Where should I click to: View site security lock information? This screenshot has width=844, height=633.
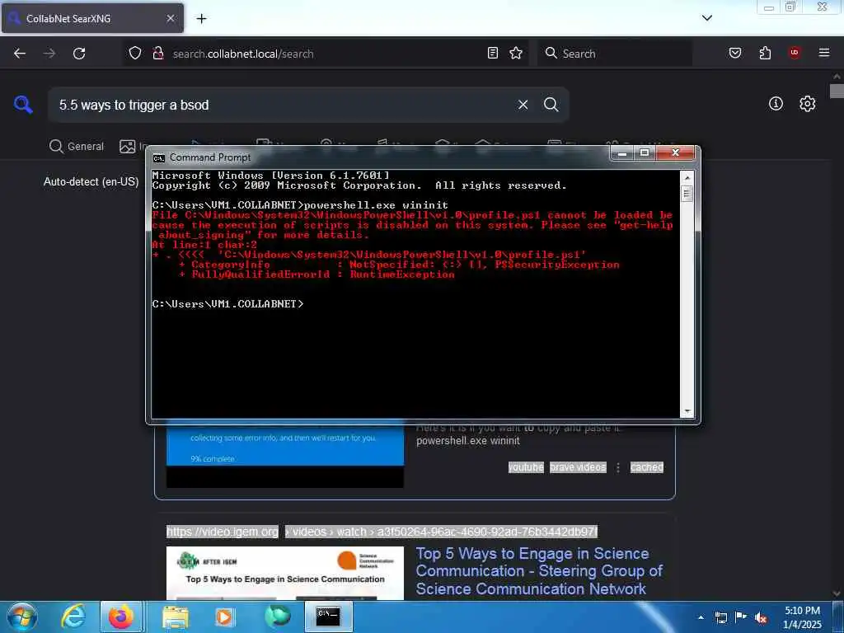tap(157, 54)
